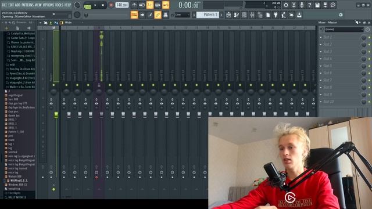This screenshot has width=372, height=209.
Task: Click the 140 tempo field
Action: (121, 5)
